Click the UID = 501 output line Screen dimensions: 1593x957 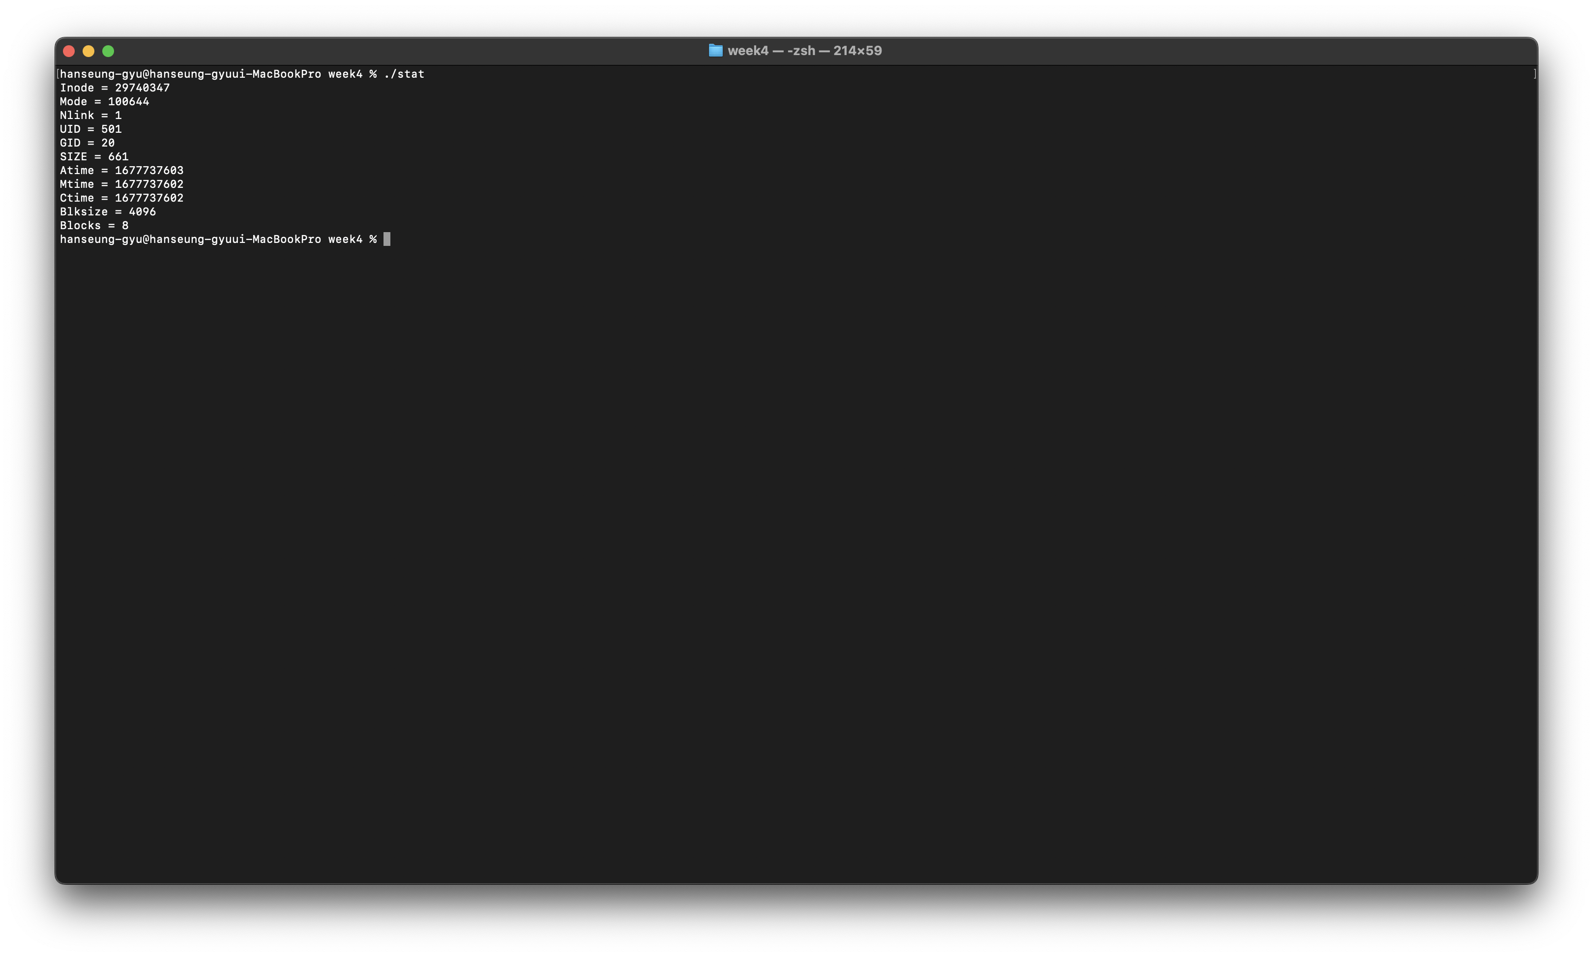point(90,129)
